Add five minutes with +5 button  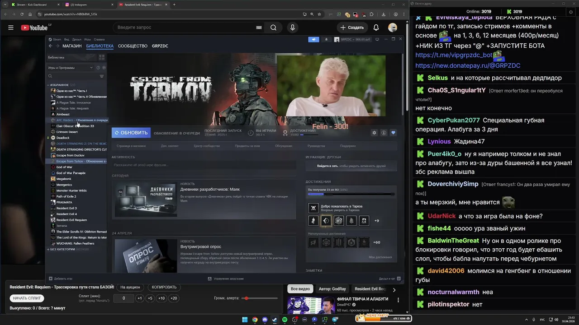pos(150,298)
